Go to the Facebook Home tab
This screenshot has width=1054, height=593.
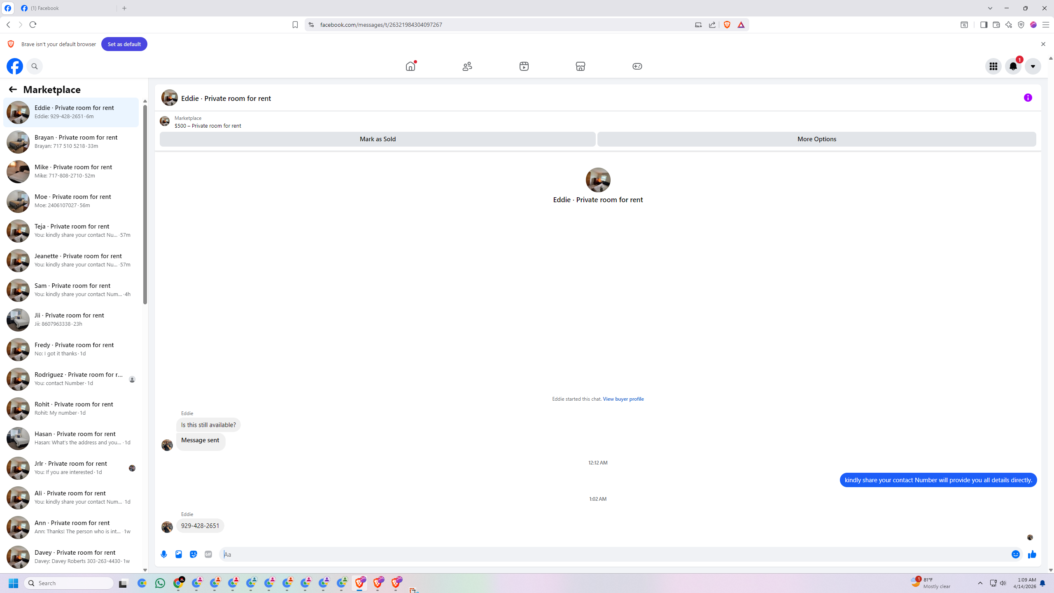[410, 66]
